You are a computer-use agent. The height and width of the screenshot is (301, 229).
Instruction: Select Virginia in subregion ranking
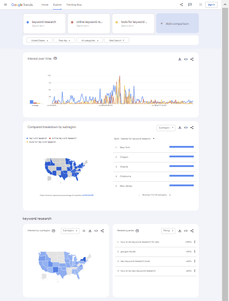(x=155, y=167)
